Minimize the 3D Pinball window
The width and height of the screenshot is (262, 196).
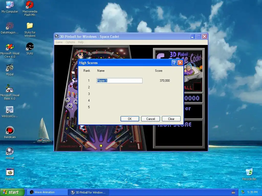pyautogui.click(x=193, y=36)
